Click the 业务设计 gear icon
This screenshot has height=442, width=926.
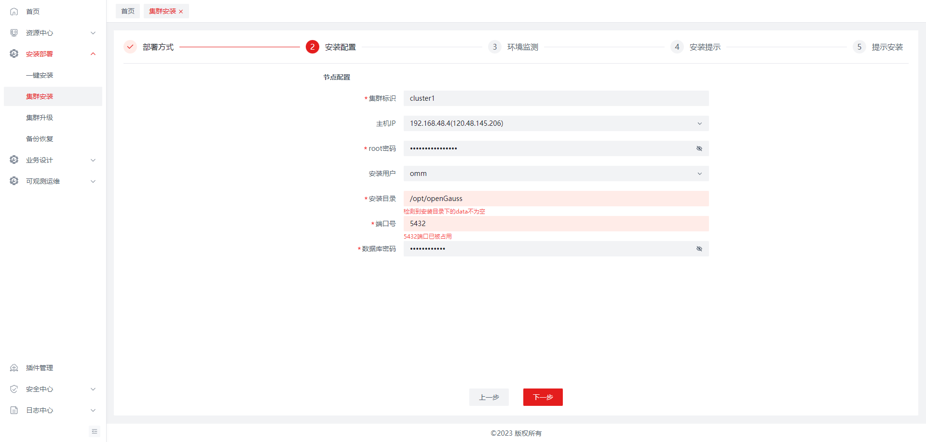click(14, 160)
